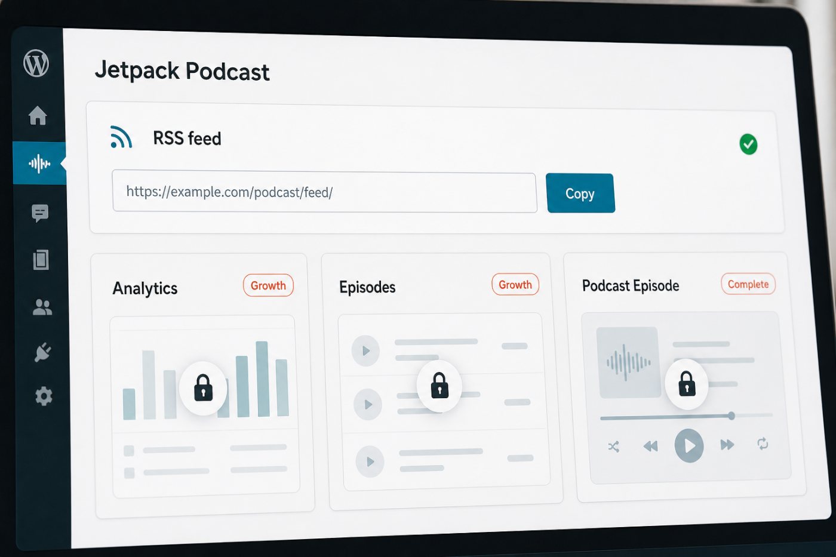Image resolution: width=836 pixels, height=557 pixels.
Task: Click the "Jetpack Podcast" heading
Action: pyautogui.click(x=182, y=71)
